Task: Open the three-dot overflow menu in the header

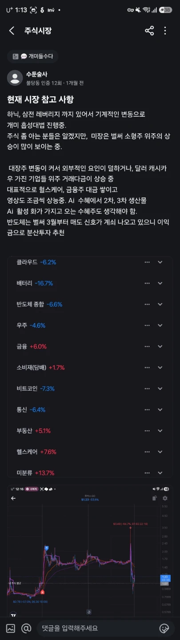Action: [165, 31]
